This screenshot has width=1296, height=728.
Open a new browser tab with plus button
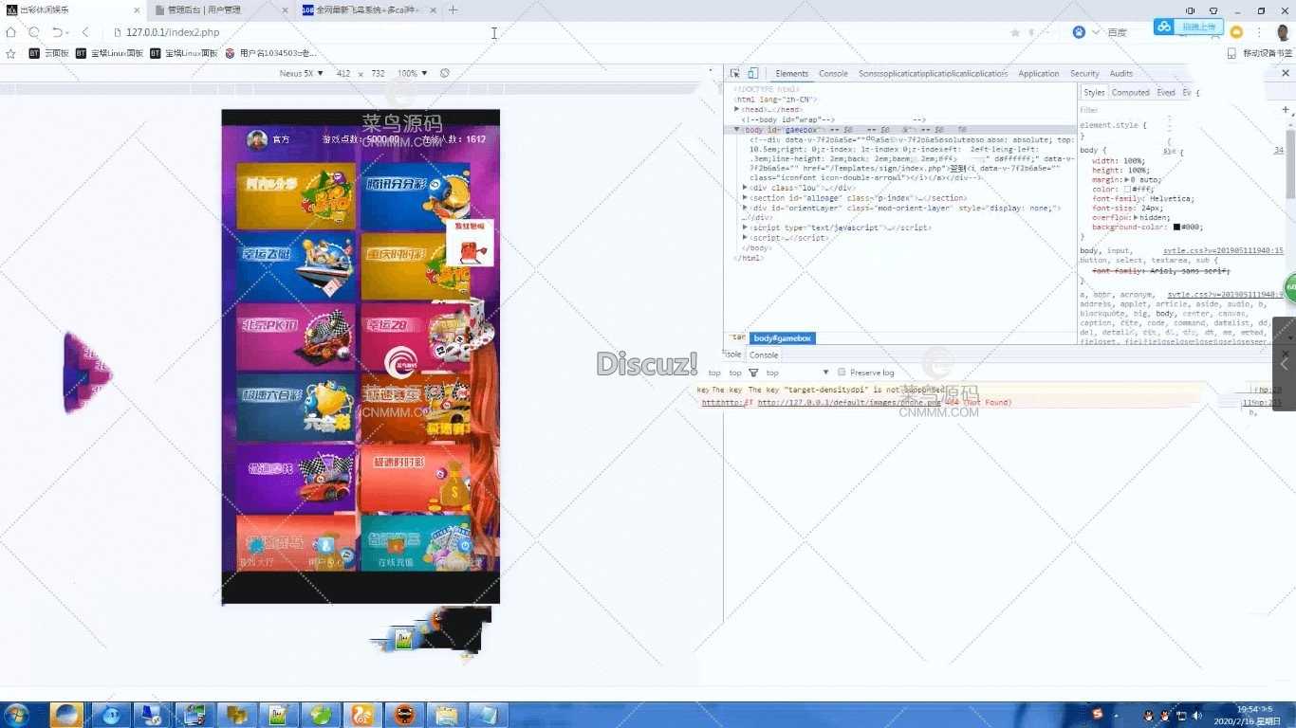pyautogui.click(x=454, y=9)
